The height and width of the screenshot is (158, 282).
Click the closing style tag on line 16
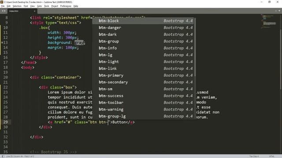39,57
